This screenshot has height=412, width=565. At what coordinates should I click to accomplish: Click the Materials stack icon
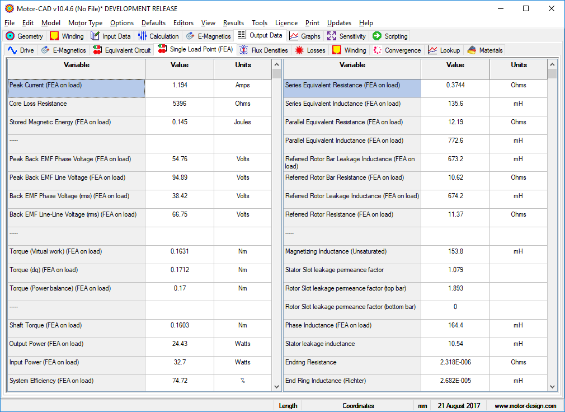point(472,50)
